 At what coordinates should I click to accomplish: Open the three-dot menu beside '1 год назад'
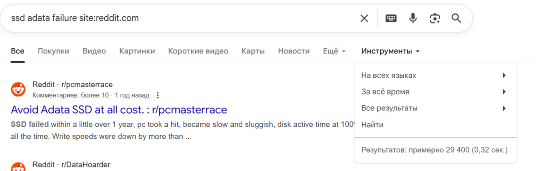[158, 95]
